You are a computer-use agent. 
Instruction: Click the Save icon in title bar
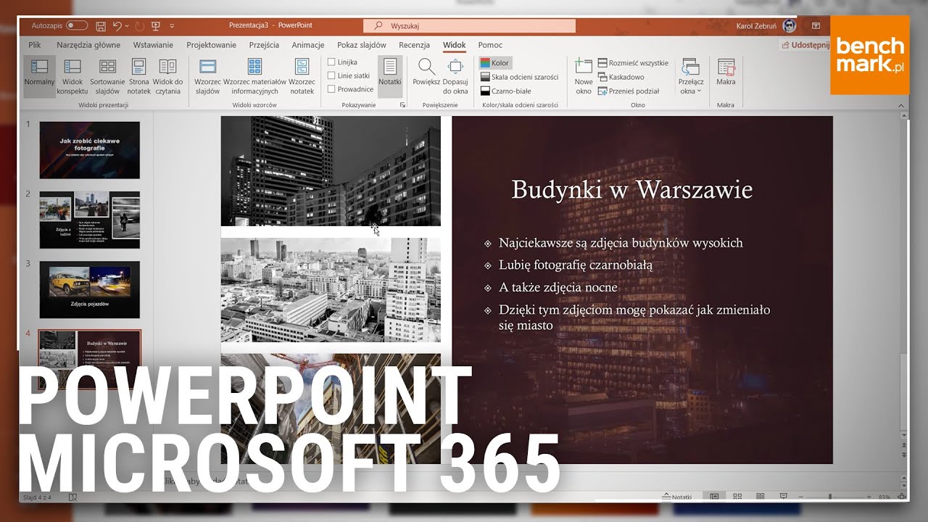pos(101,25)
